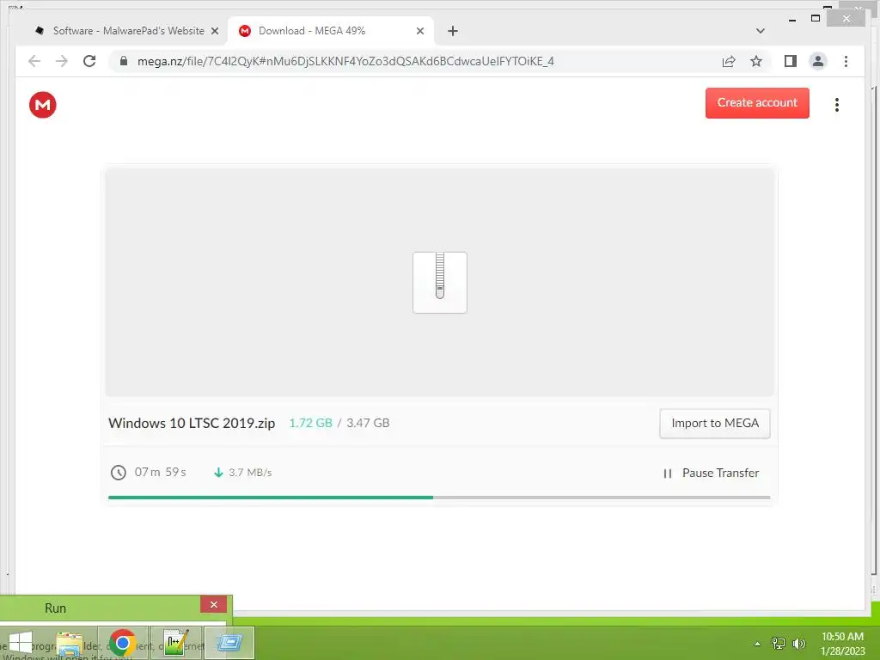Click the Chrome icon in the taskbar

coord(122,643)
